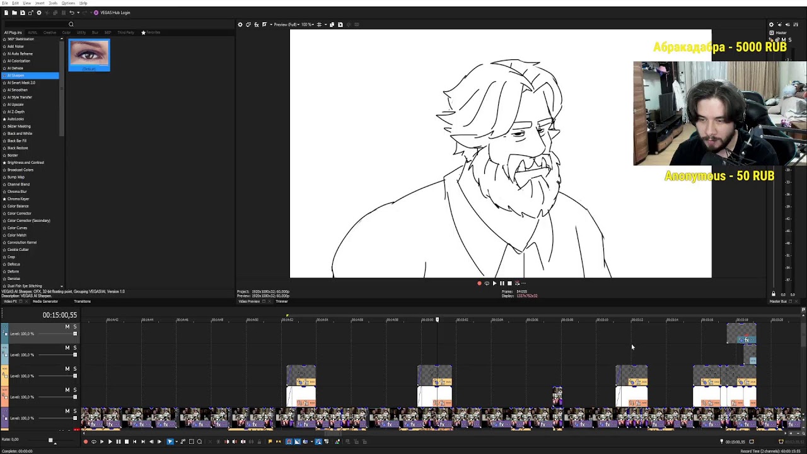Favorite the Black and White effect using its star

pos(4,134)
